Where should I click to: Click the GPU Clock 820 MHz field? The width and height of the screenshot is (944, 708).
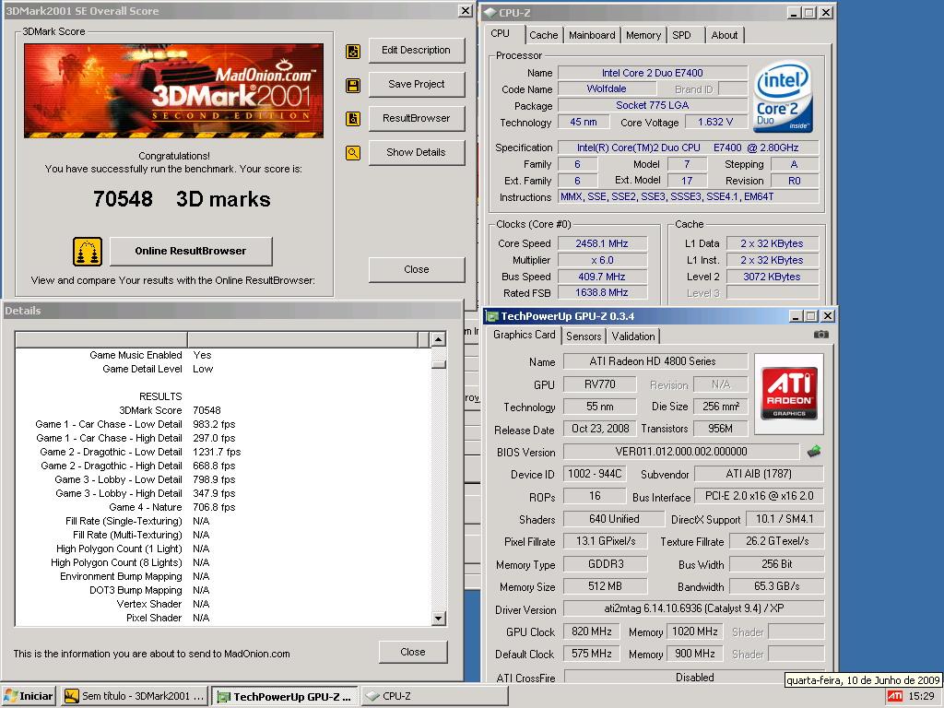point(591,631)
